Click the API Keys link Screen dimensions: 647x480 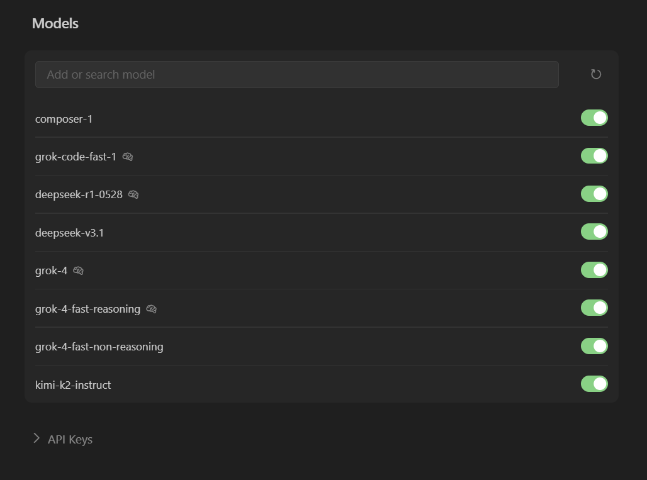click(x=69, y=438)
